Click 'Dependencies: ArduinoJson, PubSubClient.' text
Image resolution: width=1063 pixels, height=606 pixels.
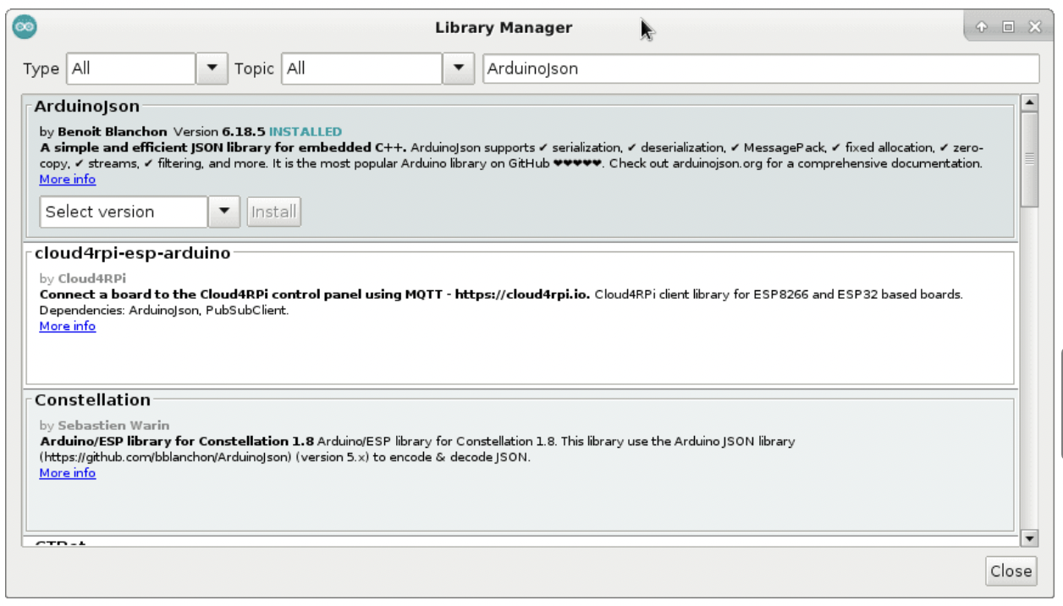pyautogui.click(x=164, y=311)
